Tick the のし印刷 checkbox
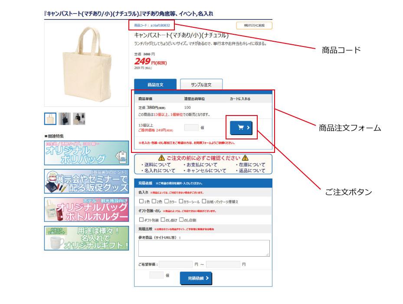The image size is (403, 304). pyautogui.click(x=181, y=220)
